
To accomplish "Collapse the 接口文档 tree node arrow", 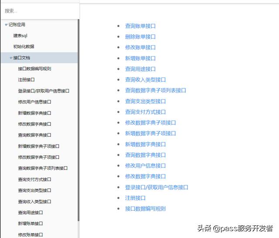I will 11,58.
